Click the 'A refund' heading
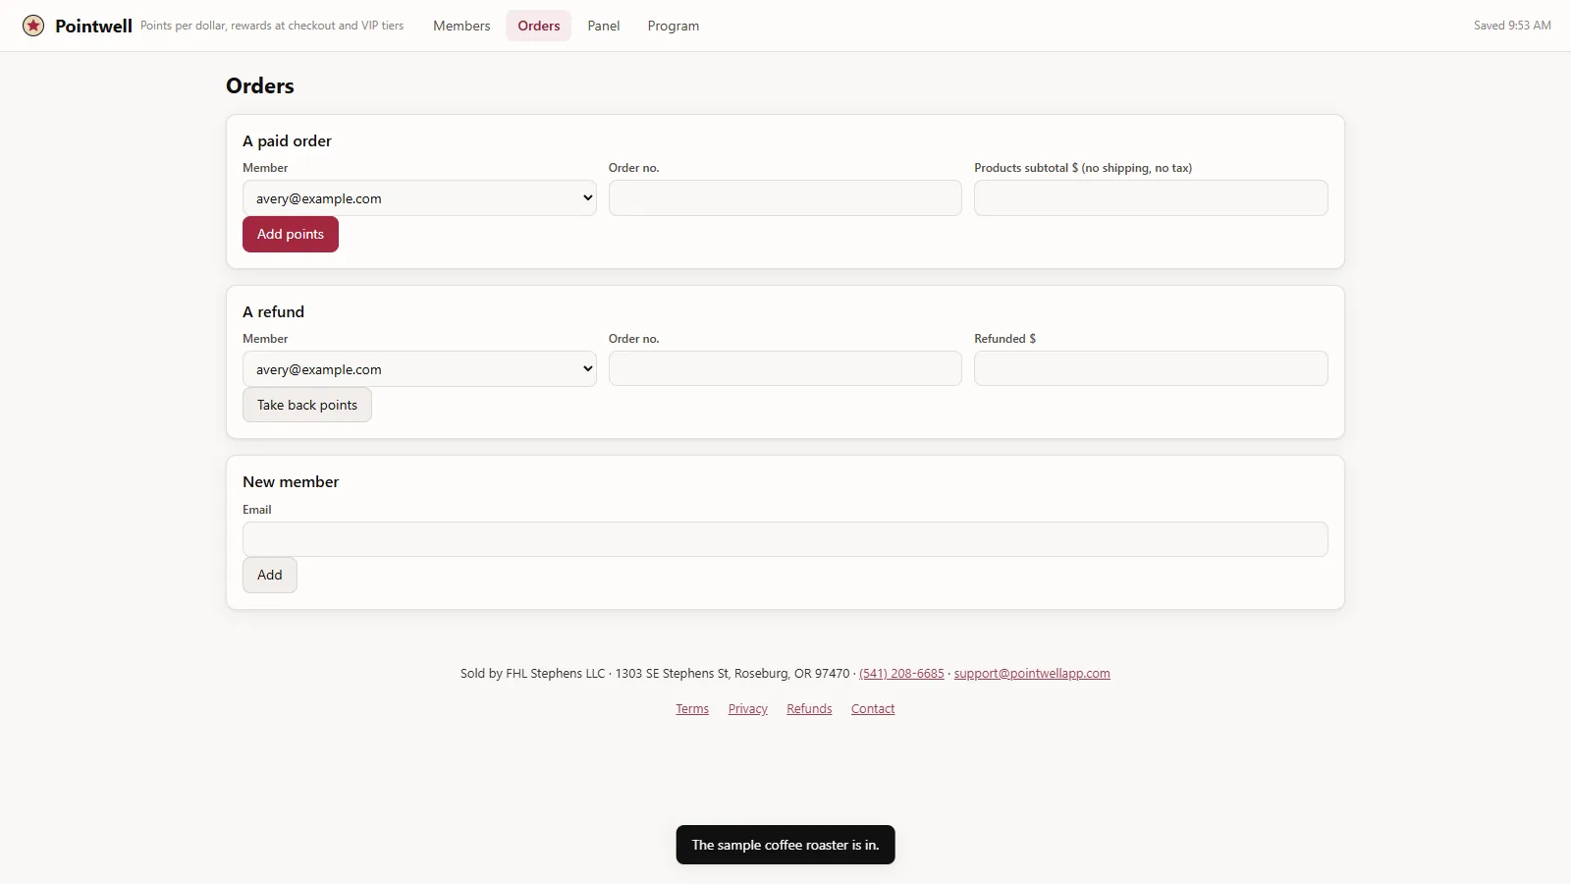This screenshot has height=884, width=1571. pyautogui.click(x=273, y=311)
